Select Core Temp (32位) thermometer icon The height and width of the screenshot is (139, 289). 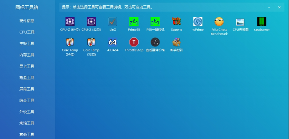(x=91, y=42)
